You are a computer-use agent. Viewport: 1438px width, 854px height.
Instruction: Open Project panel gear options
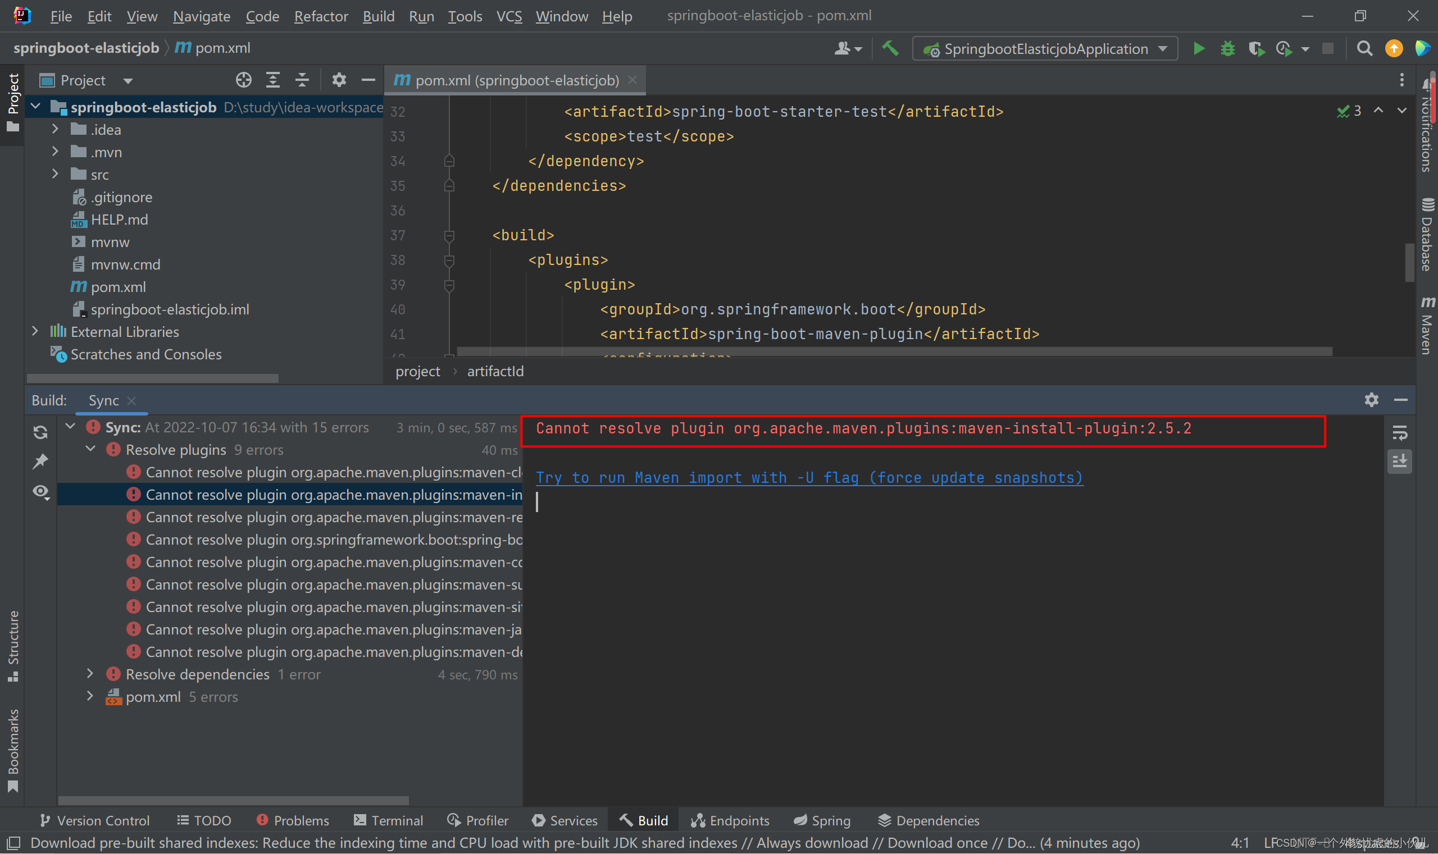tap(339, 80)
